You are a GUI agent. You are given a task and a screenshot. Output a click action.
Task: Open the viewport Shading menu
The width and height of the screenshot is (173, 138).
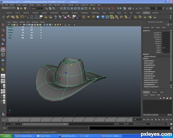tap(15, 22)
